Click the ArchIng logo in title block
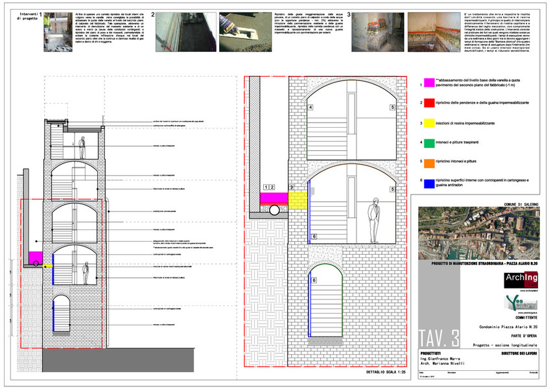 click(521, 281)
